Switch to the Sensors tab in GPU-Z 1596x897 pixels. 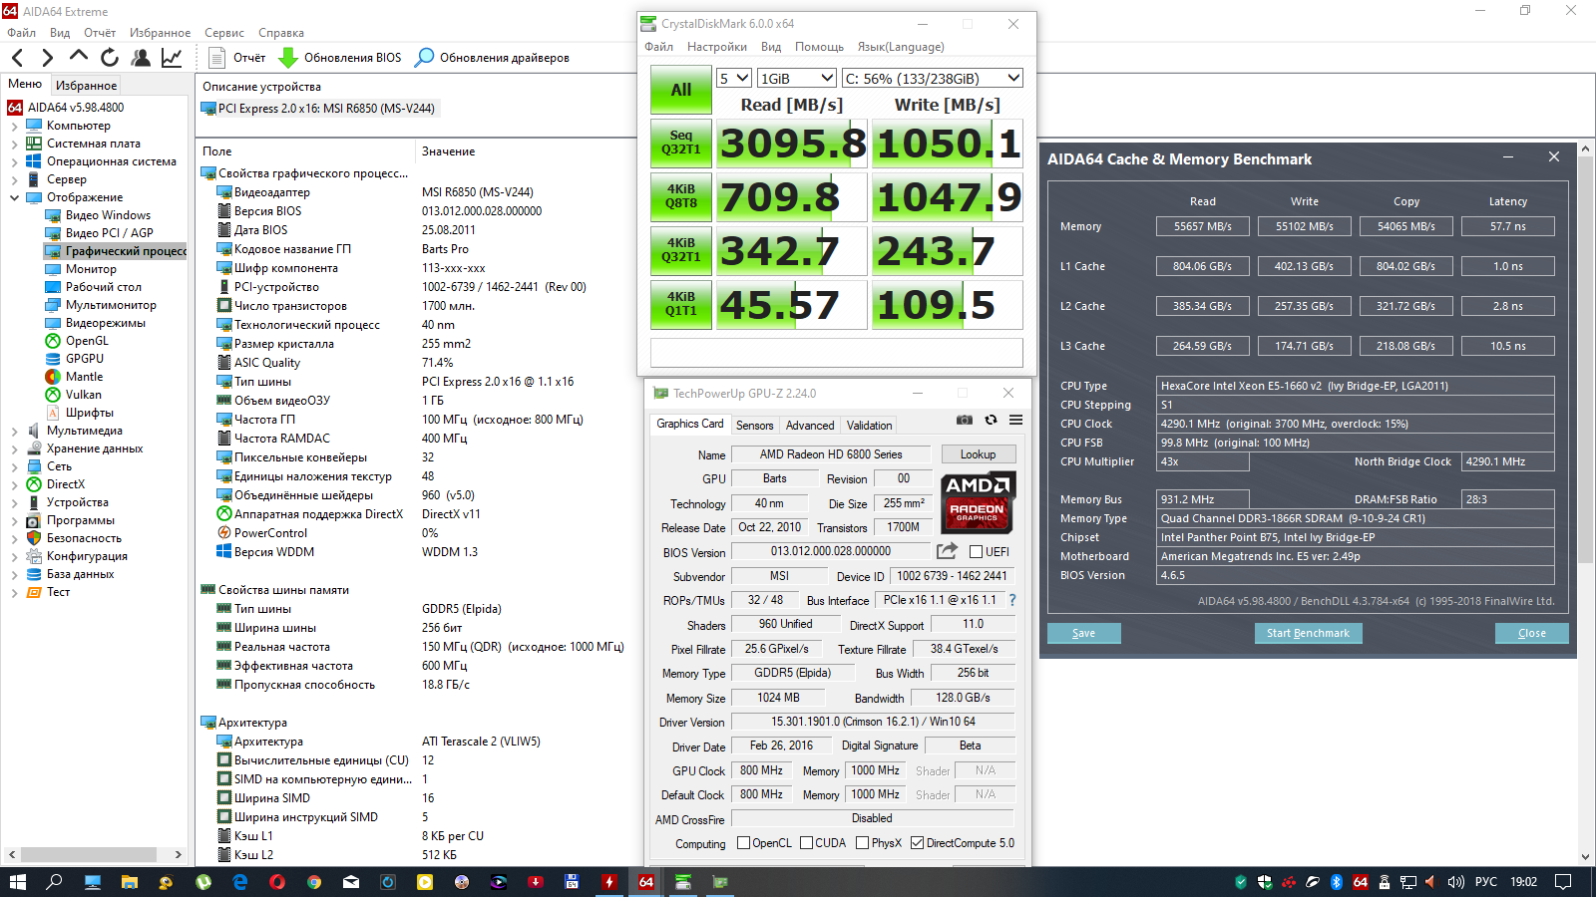[754, 426]
